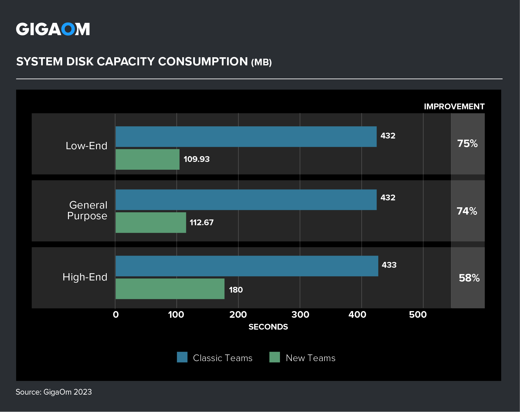Click the IMPROVEMENT column header

(454, 107)
